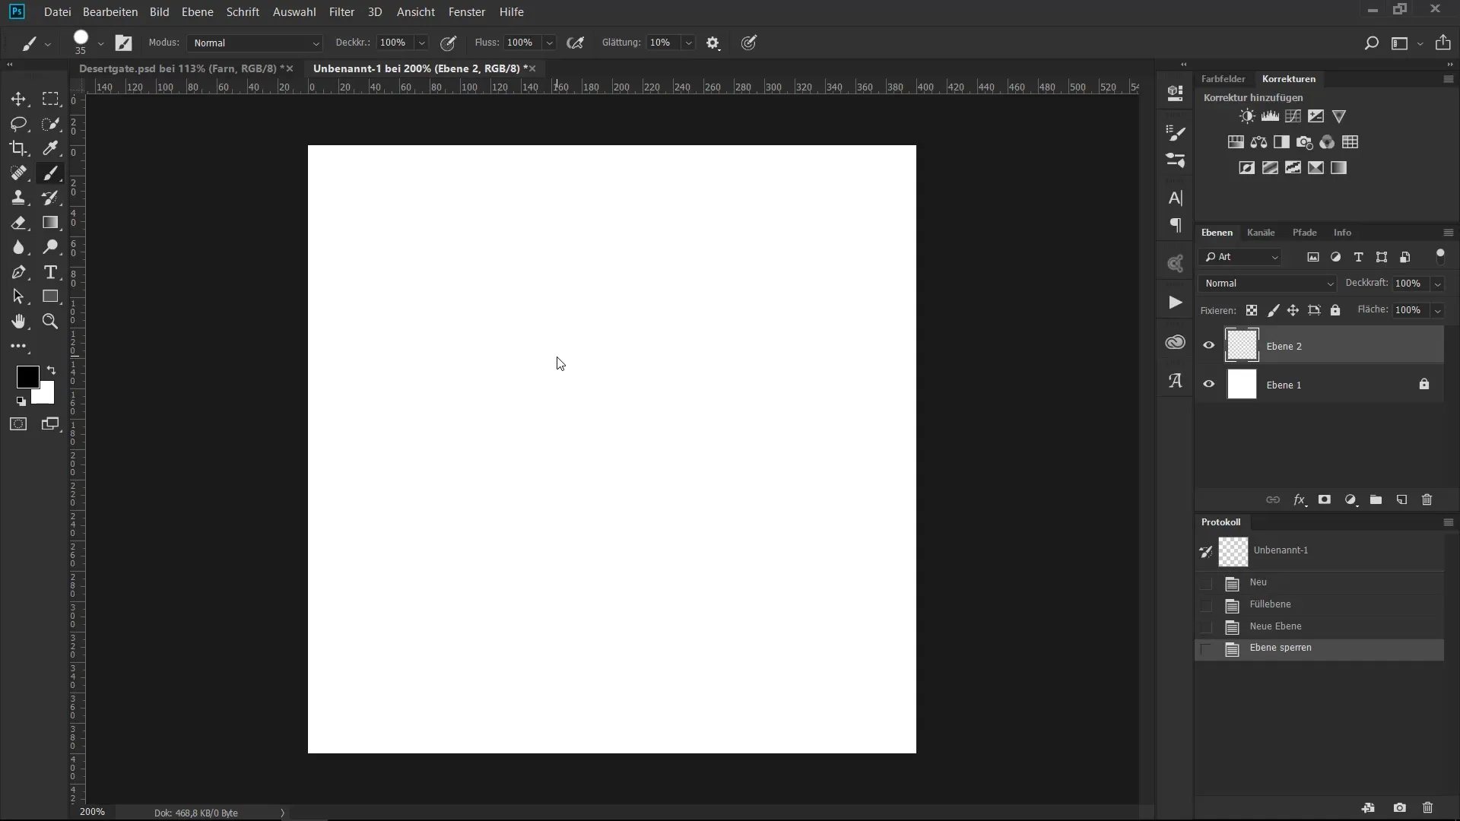Create a new layer in Layers panel
The height and width of the screenshot is (821, 1460).
pyautogui.click(x=1401, y=500)
